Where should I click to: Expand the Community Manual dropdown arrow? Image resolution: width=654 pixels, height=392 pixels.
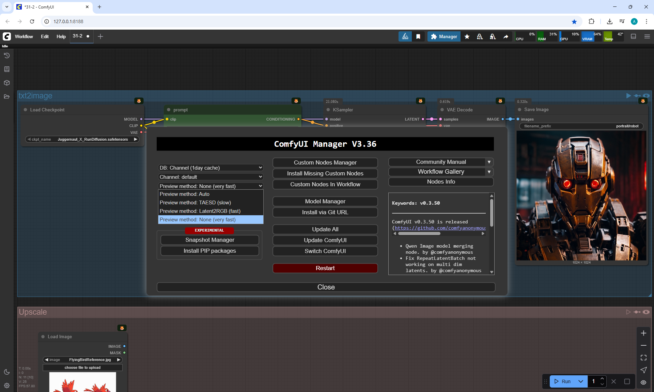[489, 162]
